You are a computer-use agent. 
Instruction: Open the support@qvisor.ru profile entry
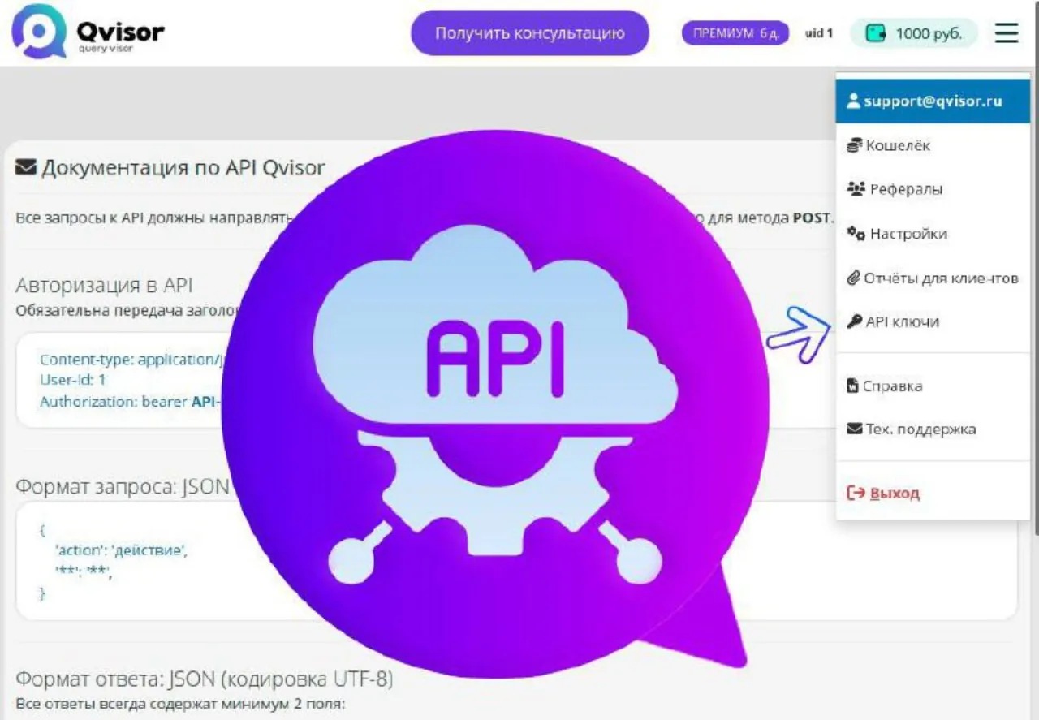(x=933, y=101)
